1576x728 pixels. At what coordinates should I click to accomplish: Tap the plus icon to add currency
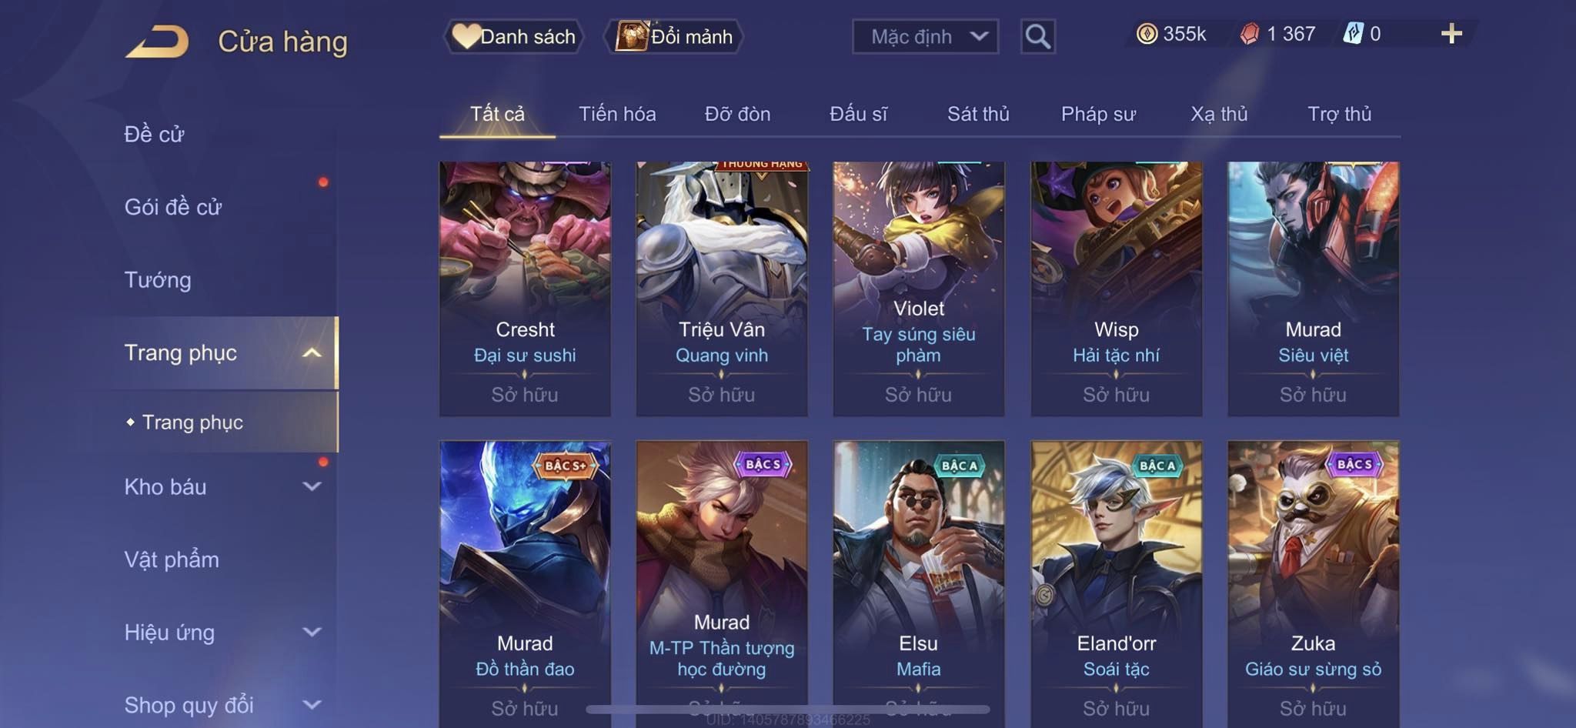point(1451,33)
